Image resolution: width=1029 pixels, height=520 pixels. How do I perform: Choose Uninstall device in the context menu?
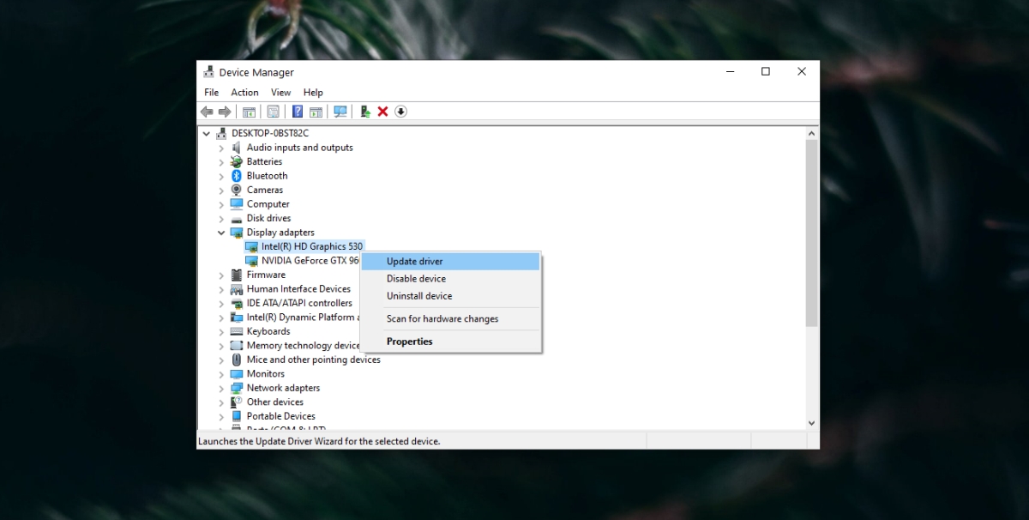[x=451, y=296]
